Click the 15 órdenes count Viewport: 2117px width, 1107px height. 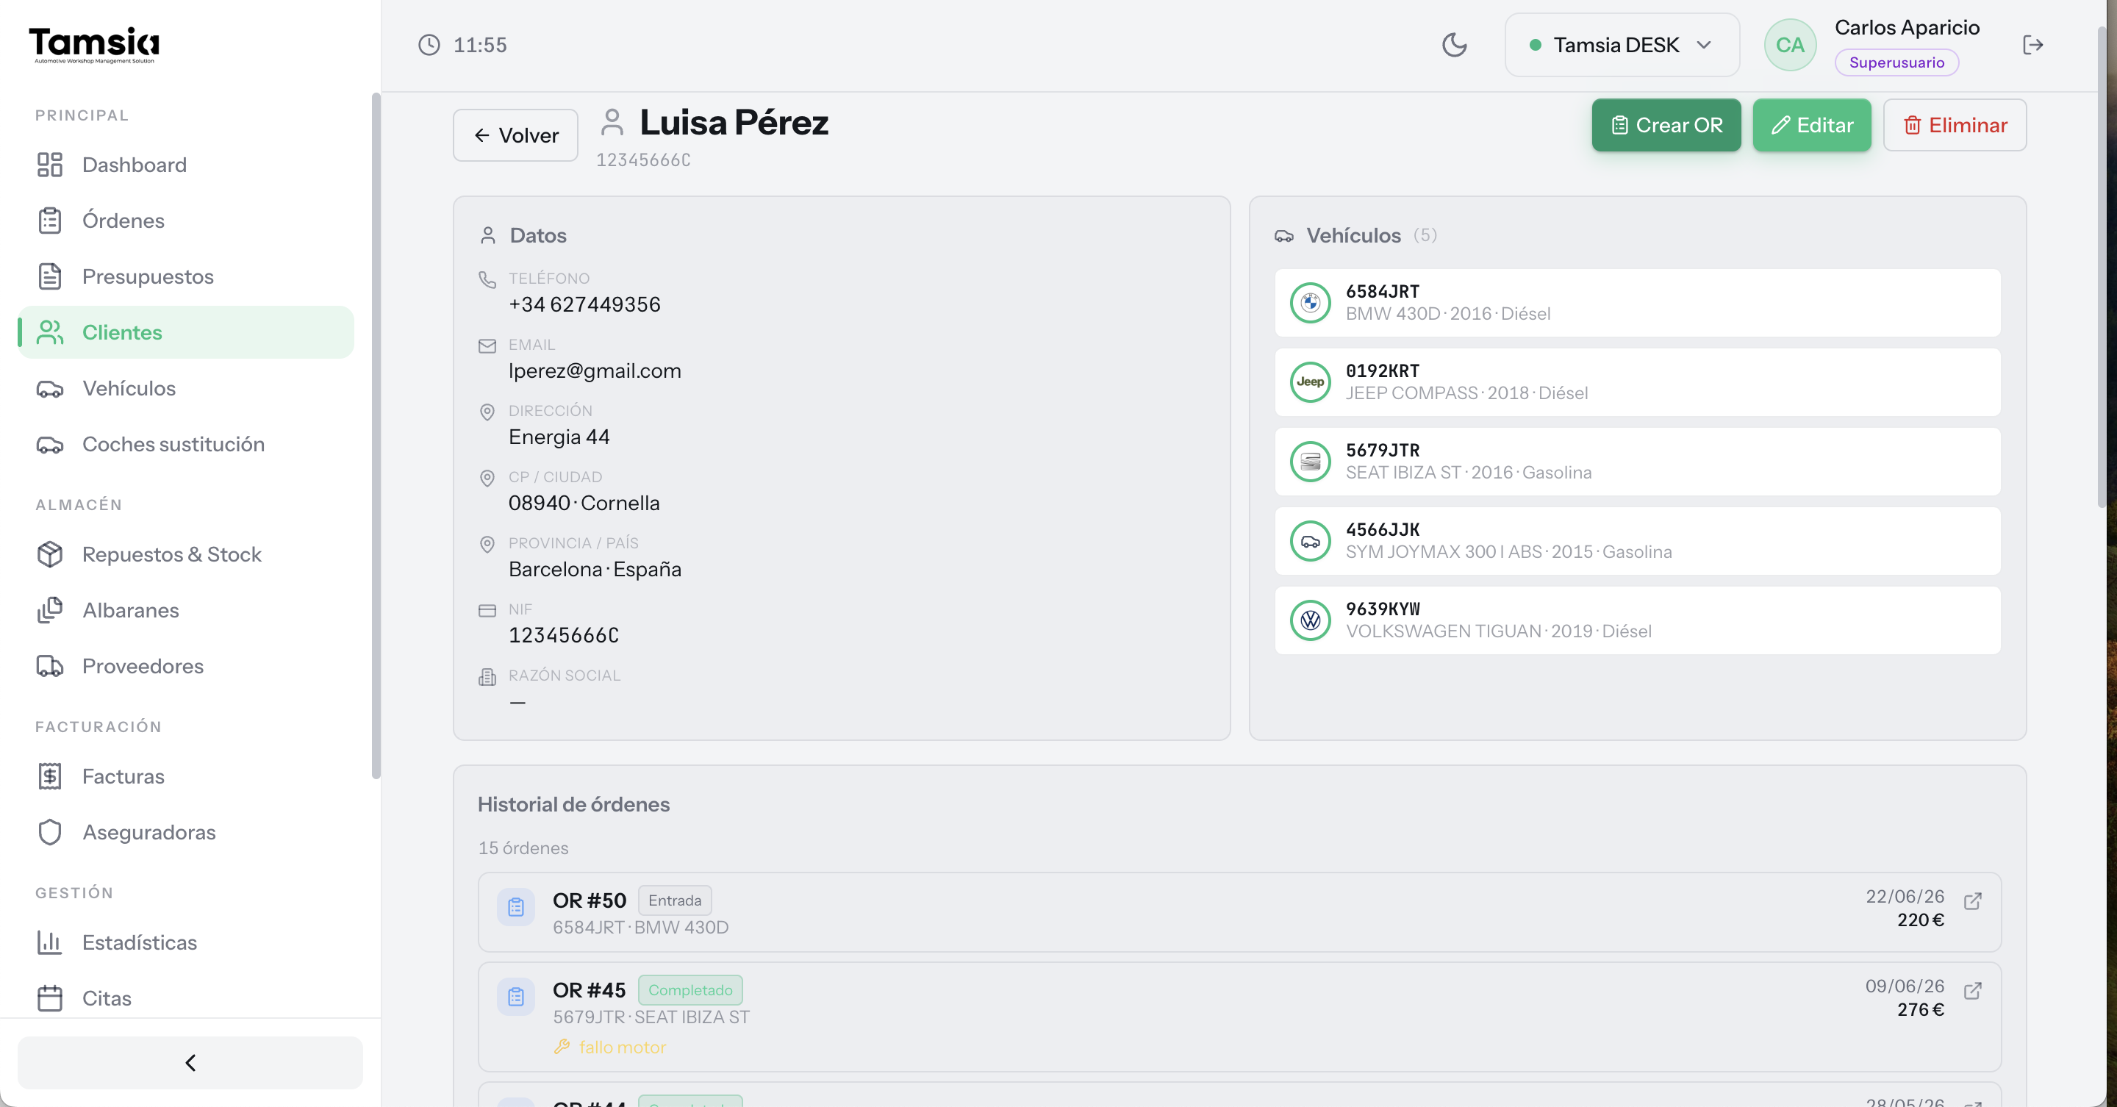click(523, 848)
